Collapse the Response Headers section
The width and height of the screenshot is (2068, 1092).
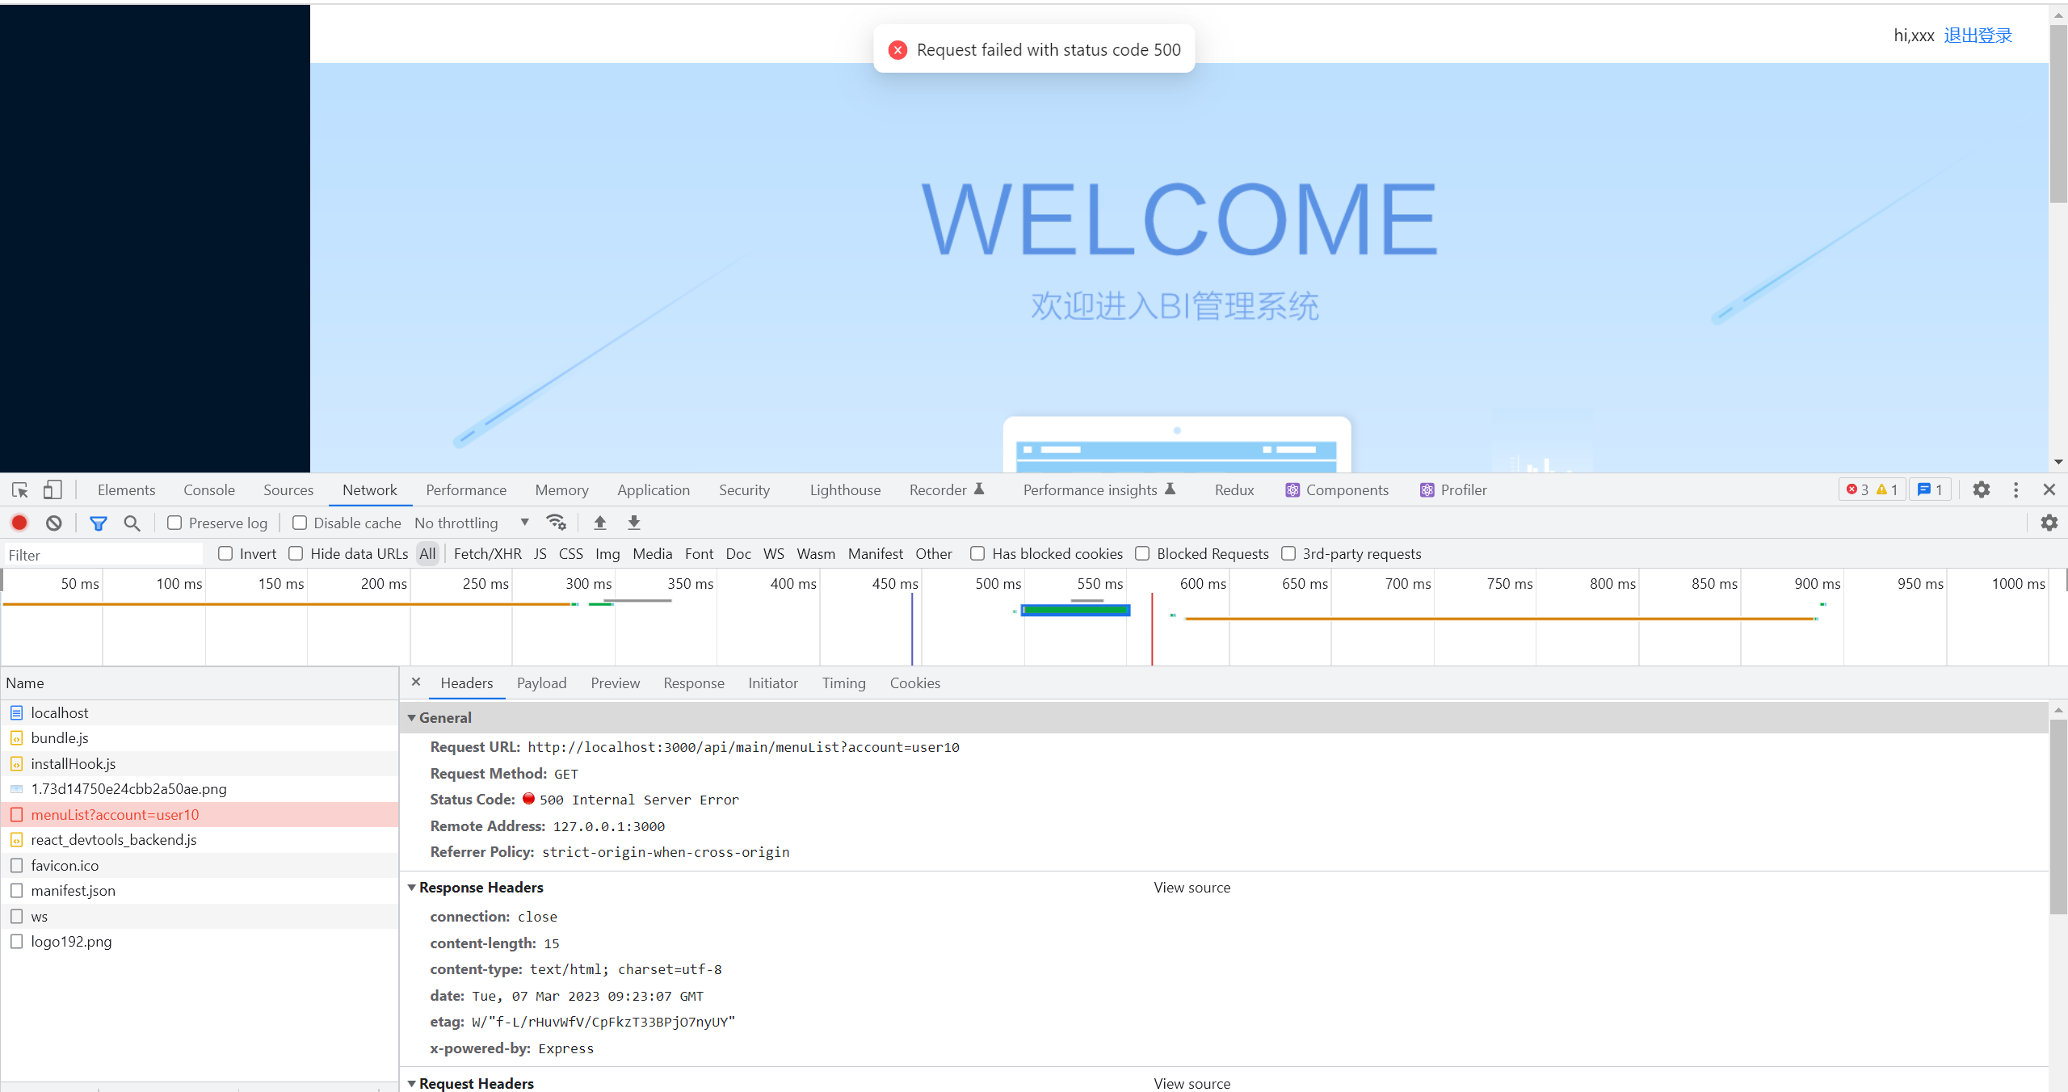[411, 887]
